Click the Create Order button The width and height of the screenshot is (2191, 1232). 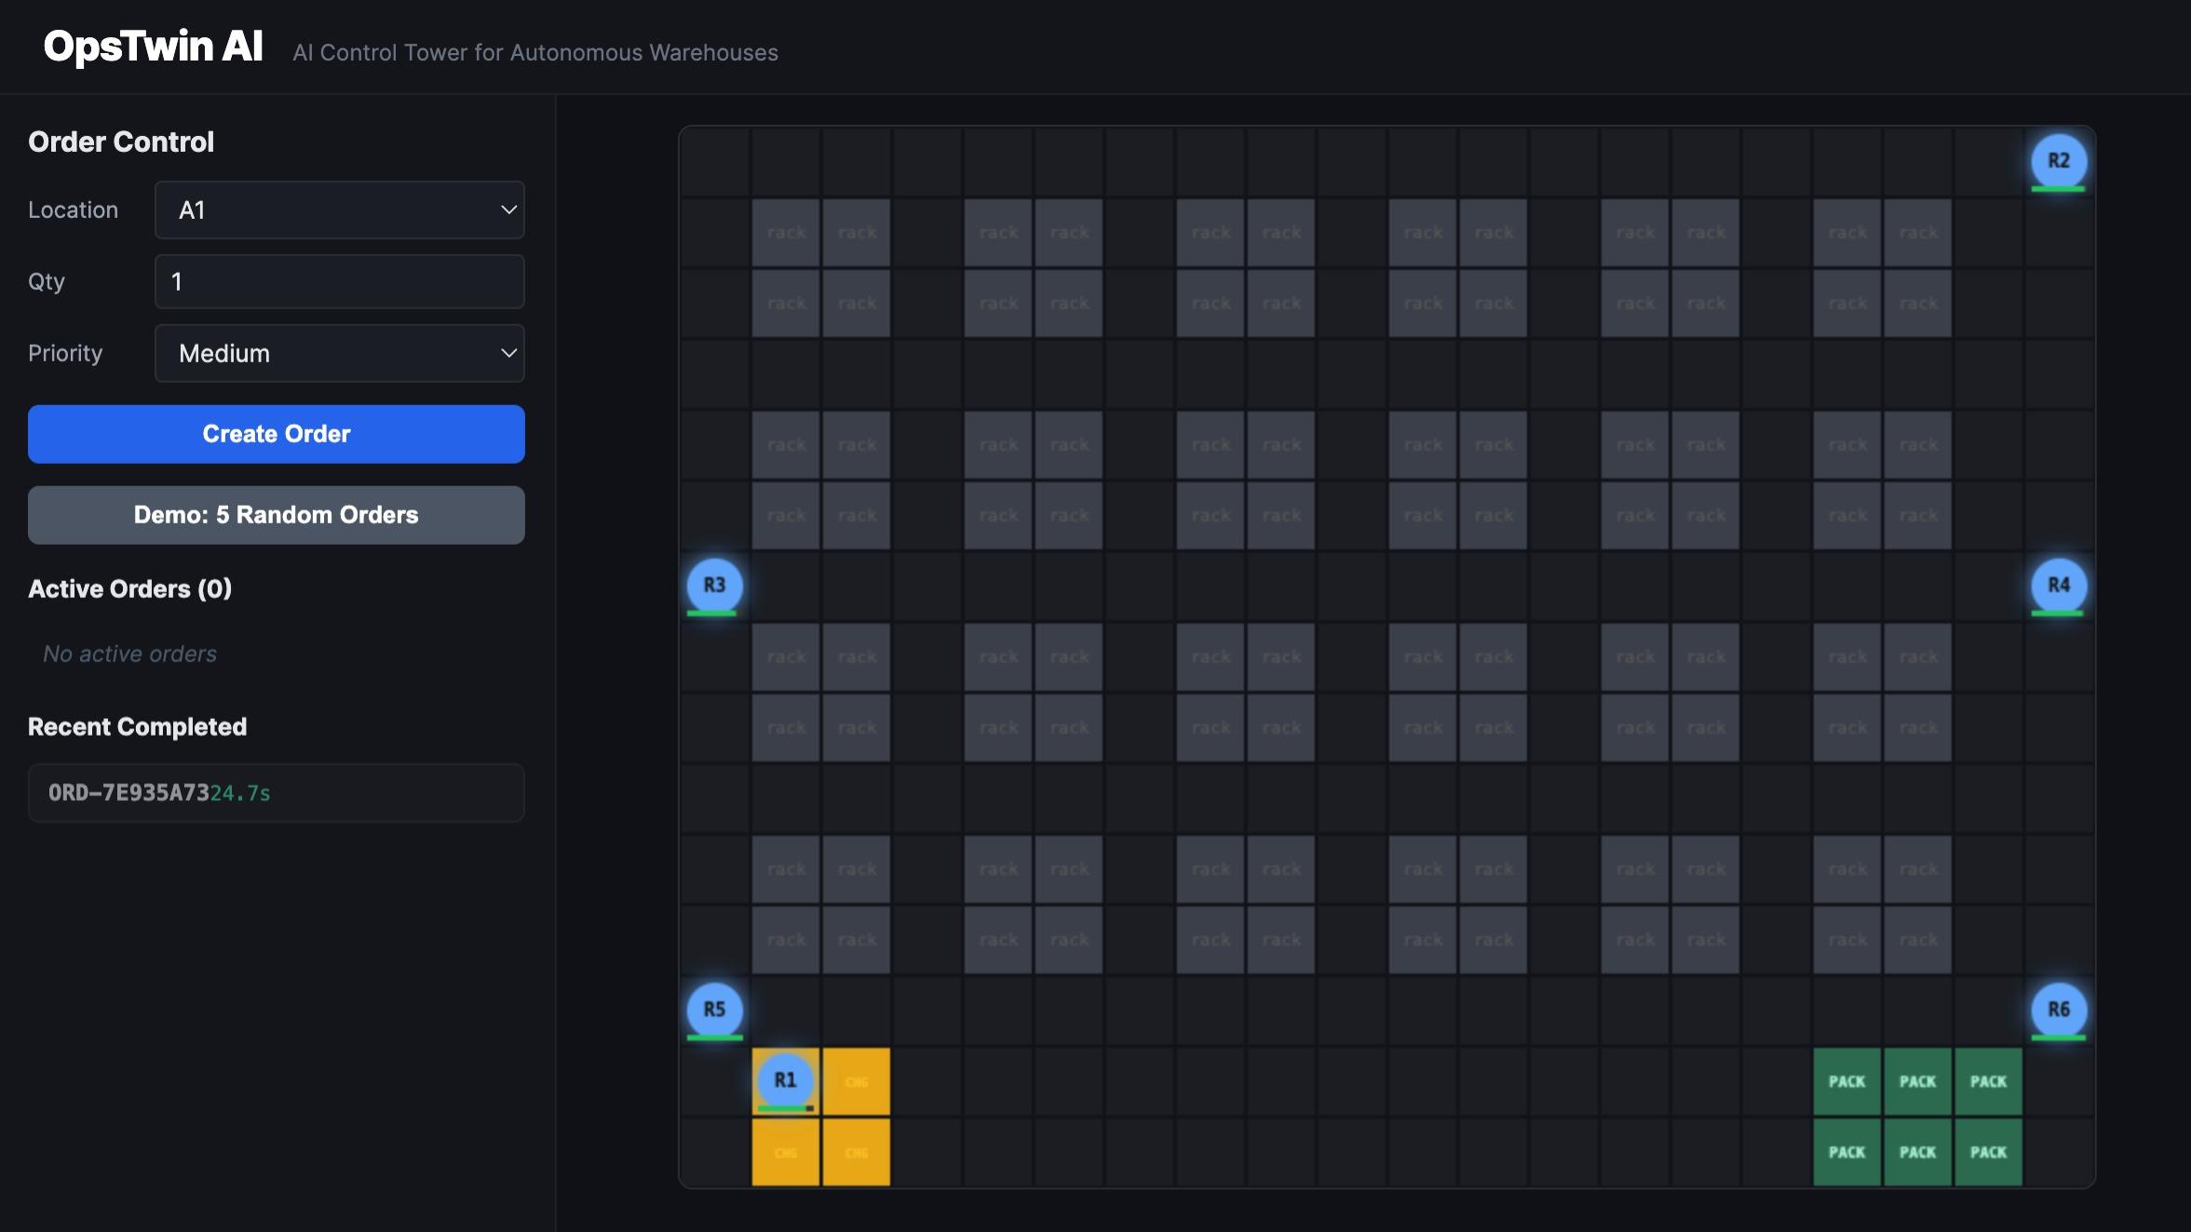pos(277,434)
